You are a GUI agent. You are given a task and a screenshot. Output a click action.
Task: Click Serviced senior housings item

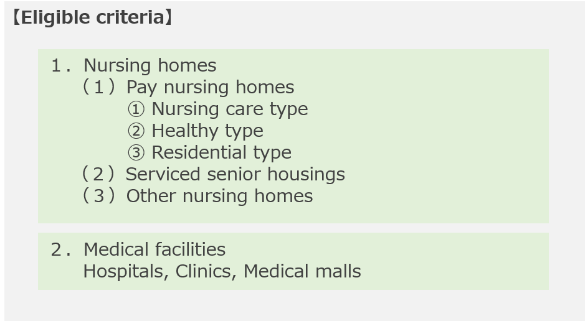pyautogui.click(x=235, y=175)
